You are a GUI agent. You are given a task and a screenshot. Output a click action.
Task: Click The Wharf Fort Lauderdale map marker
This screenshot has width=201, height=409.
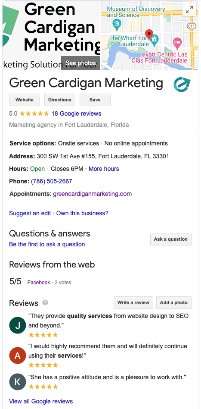(x=155, y=41)
